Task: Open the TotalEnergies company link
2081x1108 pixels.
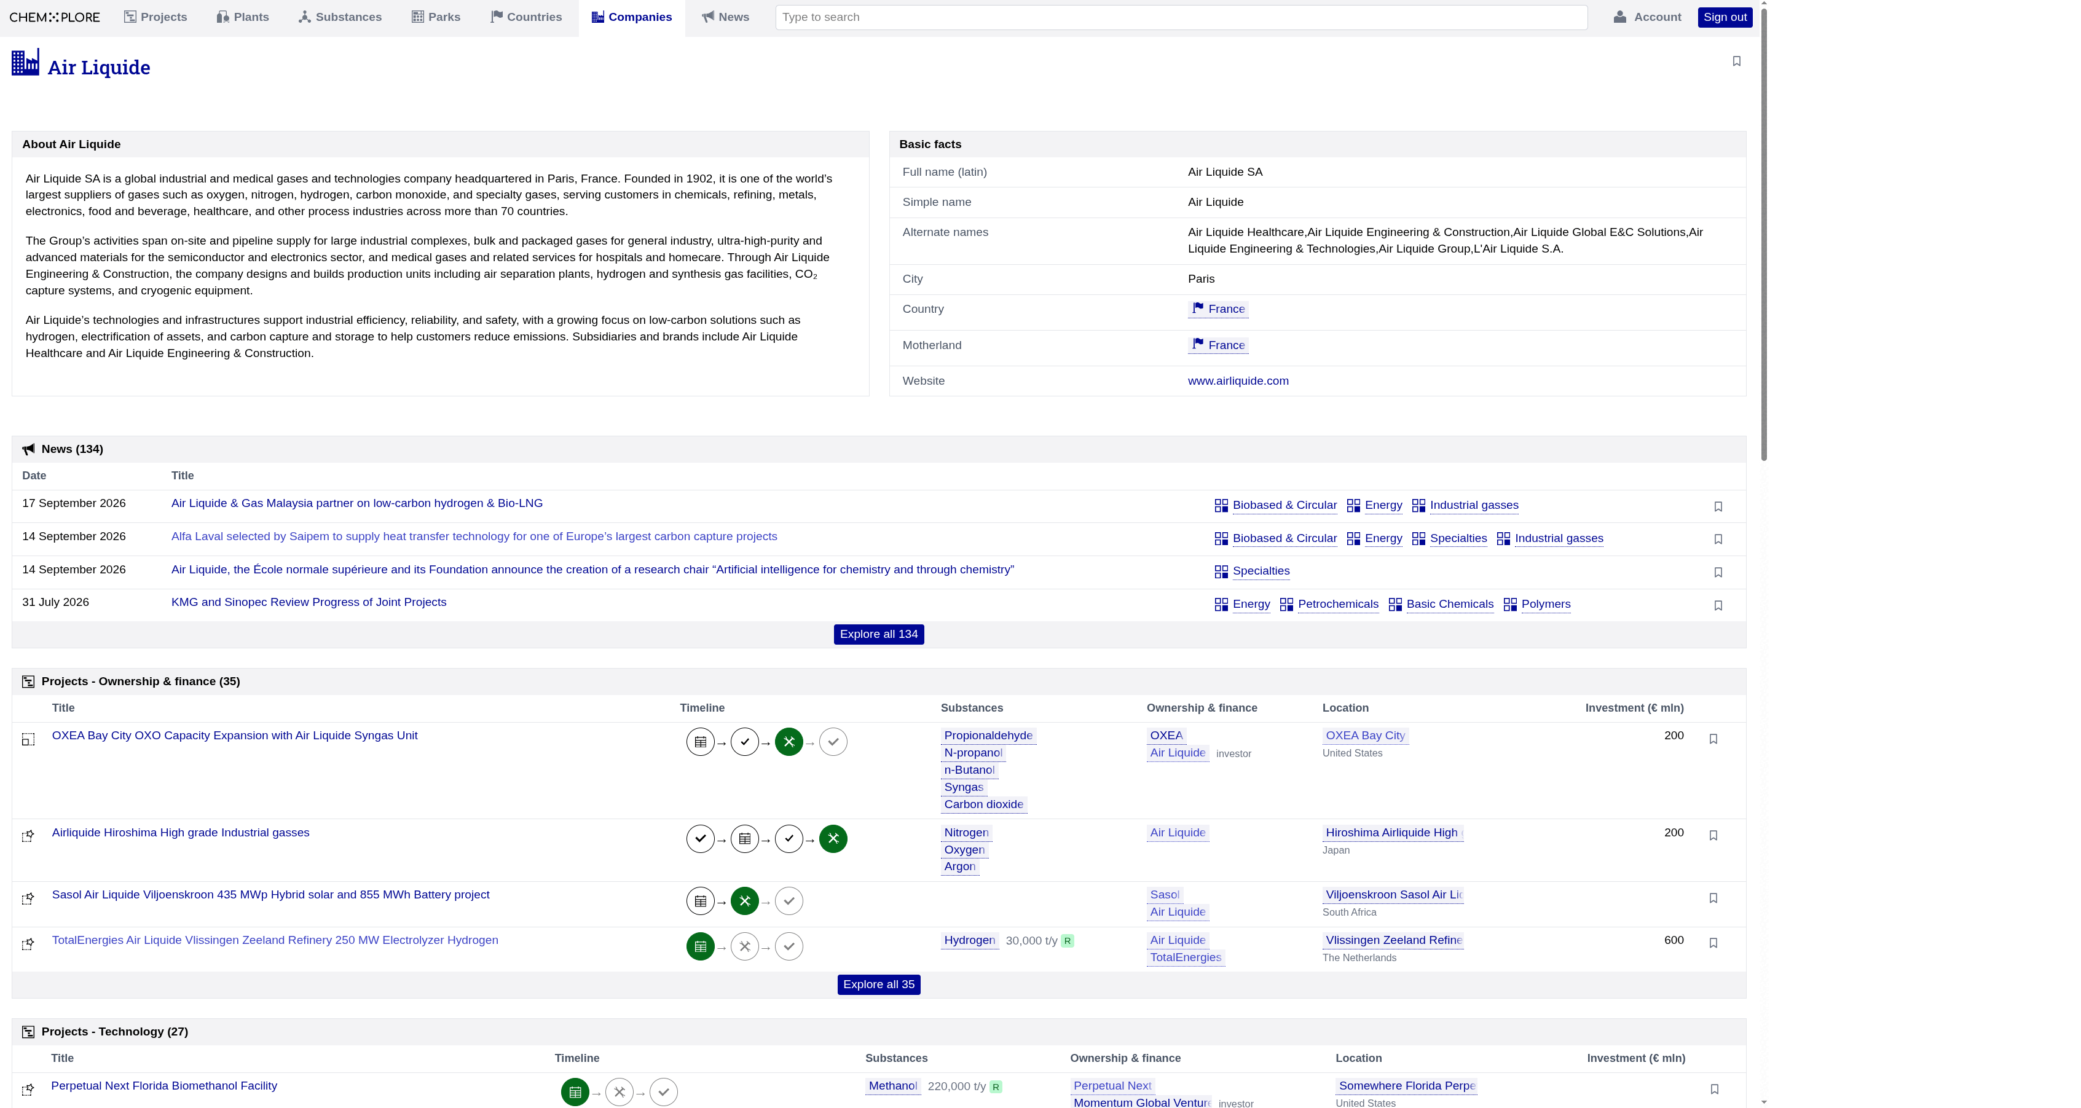Action: click(x=1185, y=958)
